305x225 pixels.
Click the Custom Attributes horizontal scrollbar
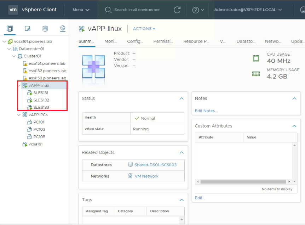243,181
